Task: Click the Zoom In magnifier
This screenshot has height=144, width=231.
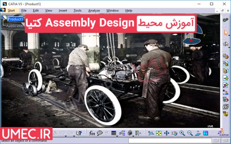Action: 182,133
